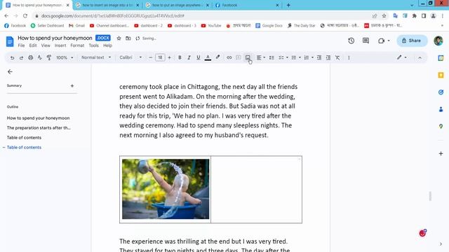Open Contacts in side panel
This screenshot has height=252, width=449.
click(x=441, y=109)
